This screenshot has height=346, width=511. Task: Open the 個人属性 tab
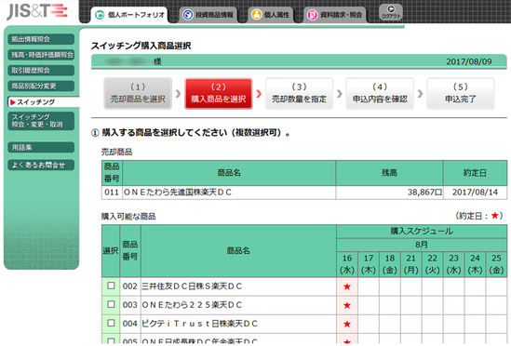coord(270,15)
